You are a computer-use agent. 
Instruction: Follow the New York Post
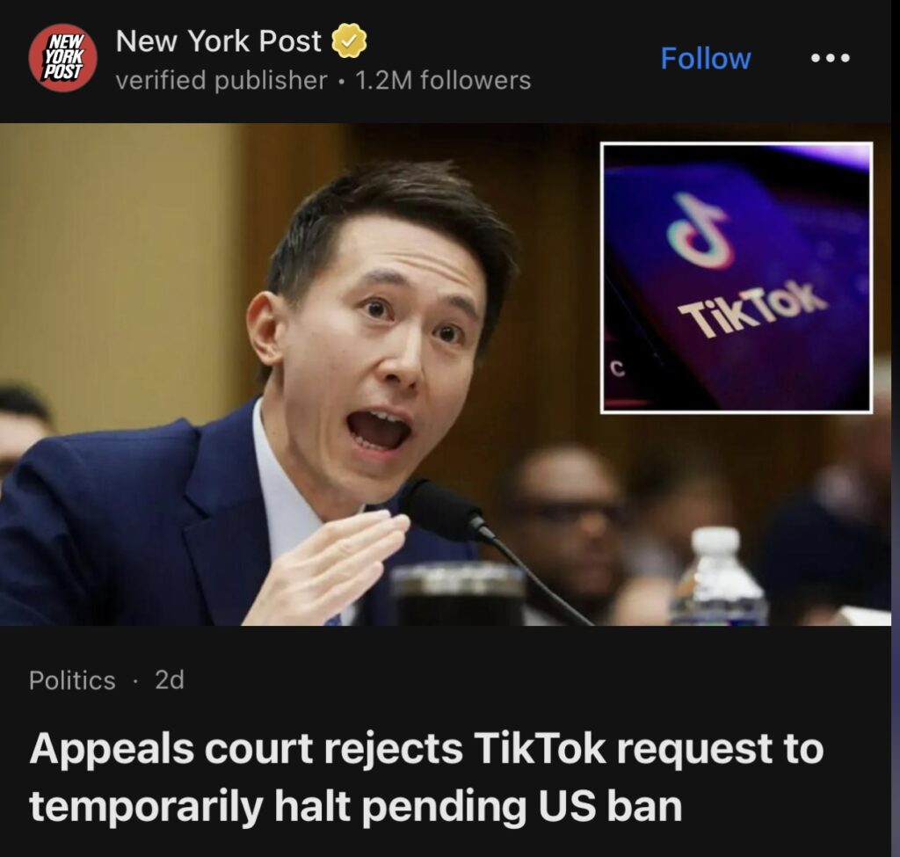[706, 58]
